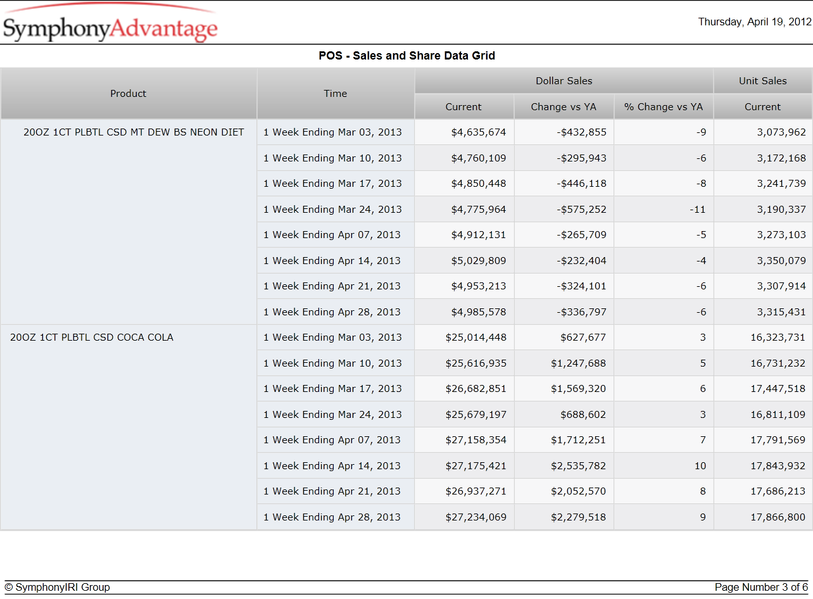Click dollar sales value $25,616,935
Screen dimensions: 813x599
(476, 363)
